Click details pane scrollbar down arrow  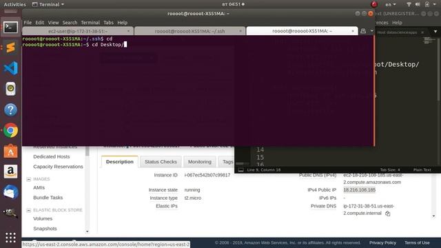(433, 216)
